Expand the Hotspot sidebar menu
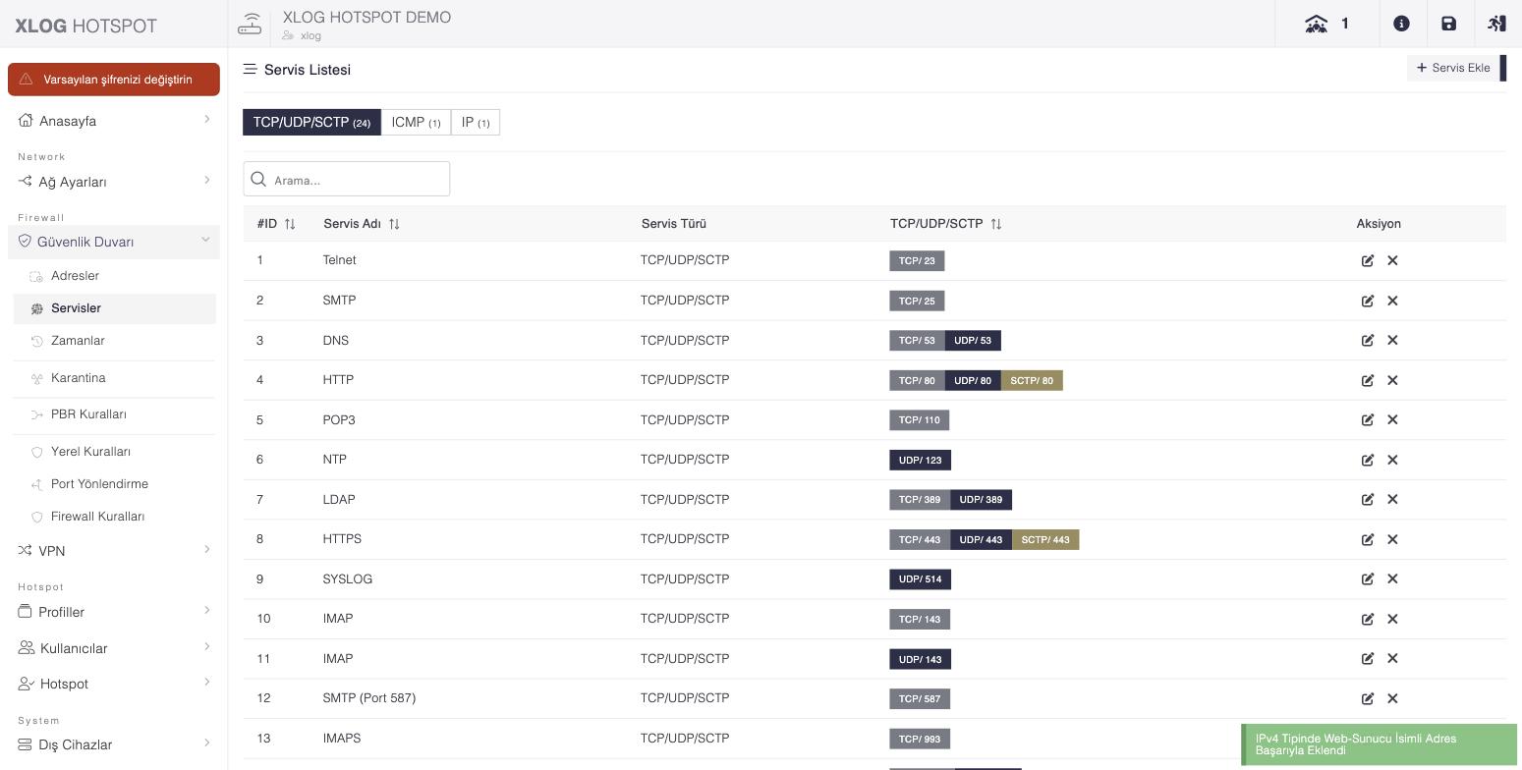Screen dimensions: 1522x770 (114, 684)
